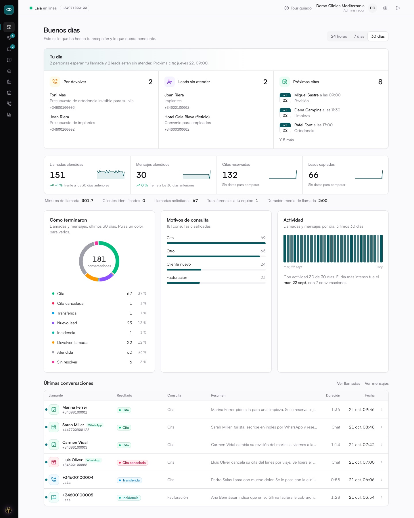Click the Y 5 más text
The height and width of the screenshot is (518, 414).
point(287,140)
